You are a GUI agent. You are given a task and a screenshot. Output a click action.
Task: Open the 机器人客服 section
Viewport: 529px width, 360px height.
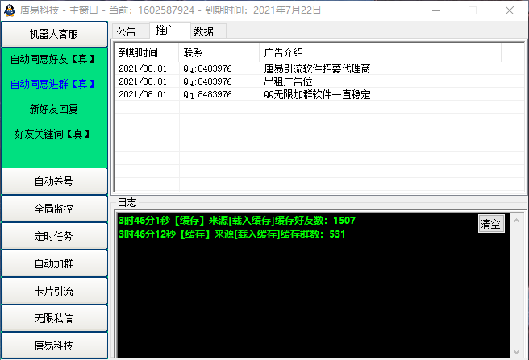coord(54,34)
